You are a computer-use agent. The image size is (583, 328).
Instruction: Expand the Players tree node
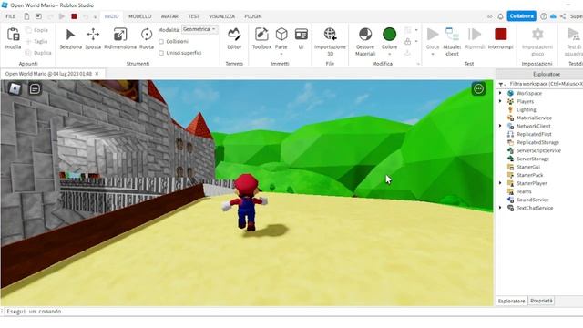[x=500, y=101]
